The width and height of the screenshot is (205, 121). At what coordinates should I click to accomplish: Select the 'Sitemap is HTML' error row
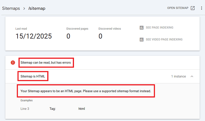click(102, 76)
